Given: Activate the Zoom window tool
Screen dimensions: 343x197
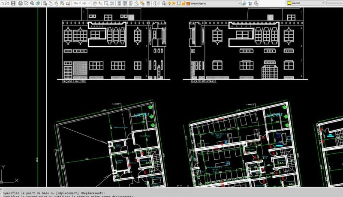Looking at the screenshot, I should pyautogui.click(x=106, y=3).
